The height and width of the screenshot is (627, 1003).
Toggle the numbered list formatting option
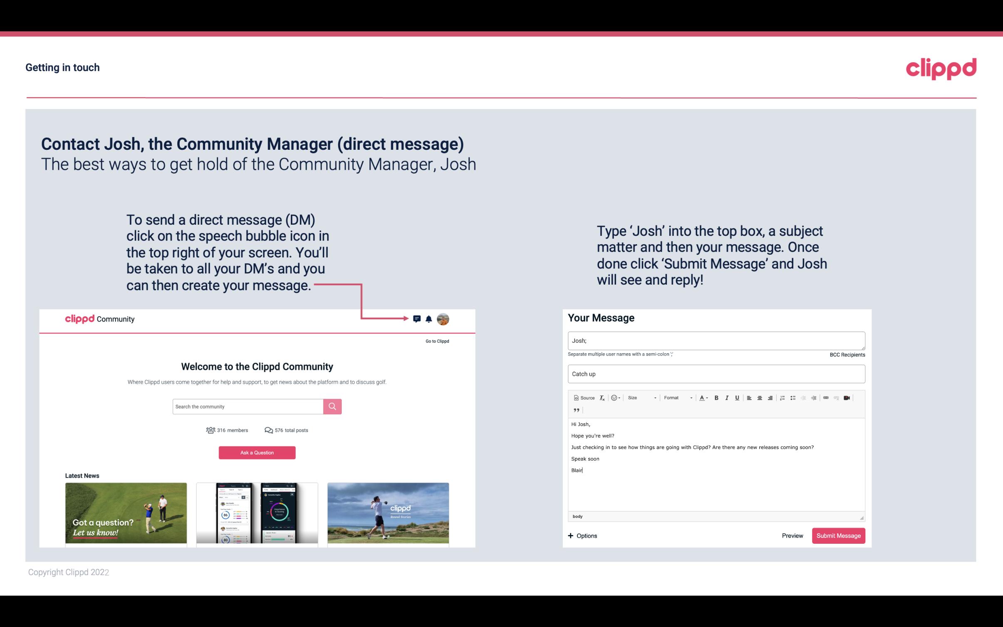[x=783, y=397]
